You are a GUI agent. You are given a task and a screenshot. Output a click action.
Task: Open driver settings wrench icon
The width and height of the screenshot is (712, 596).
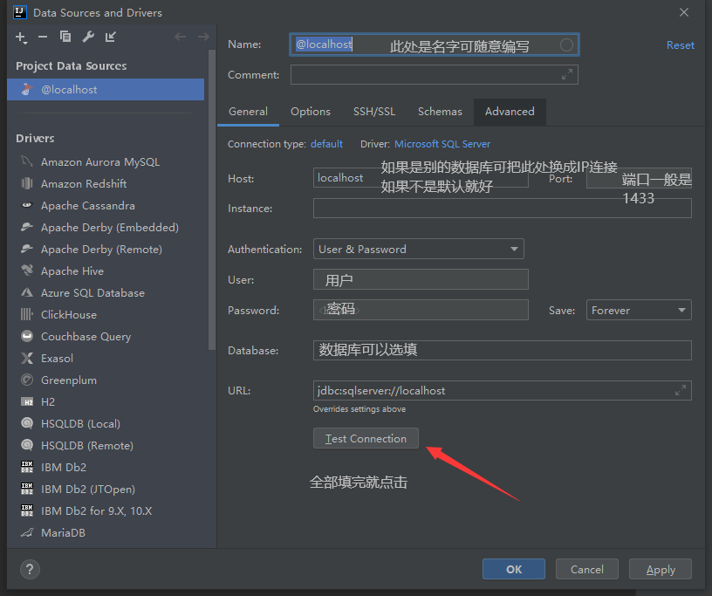pos(88,37)
